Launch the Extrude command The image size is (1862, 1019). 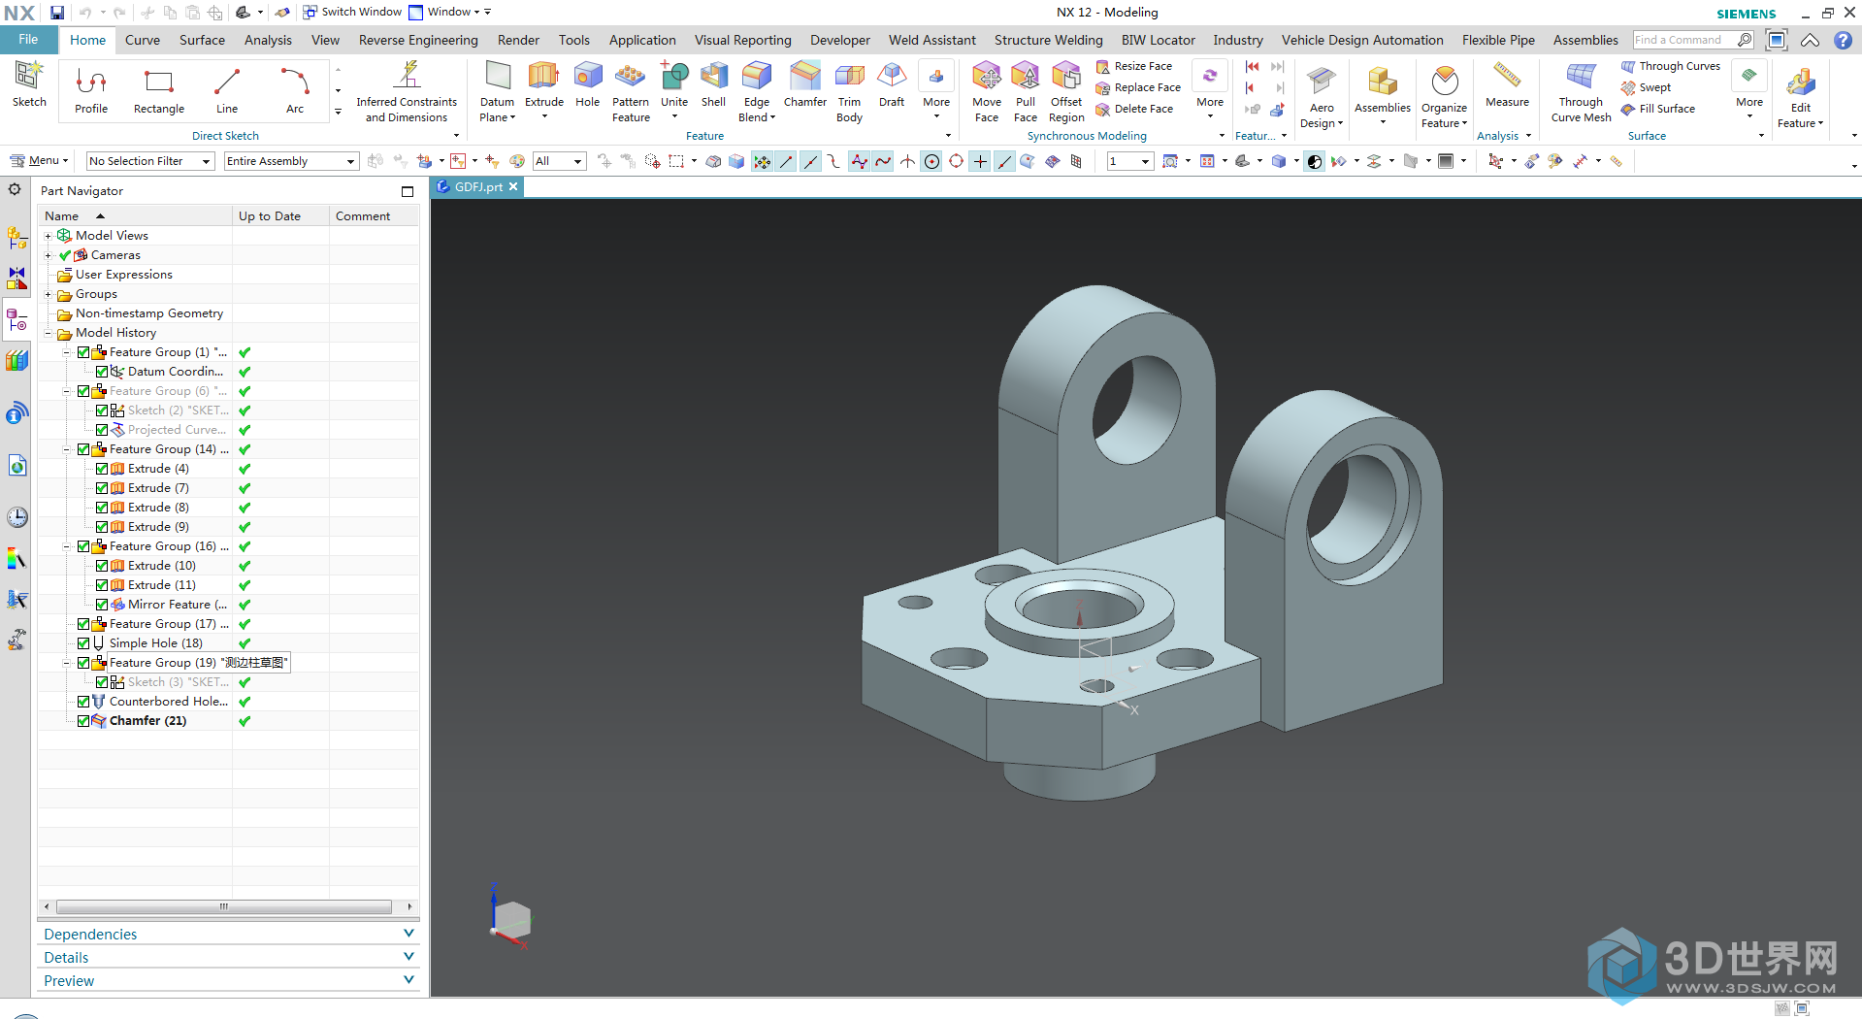(x=543, y=84)
